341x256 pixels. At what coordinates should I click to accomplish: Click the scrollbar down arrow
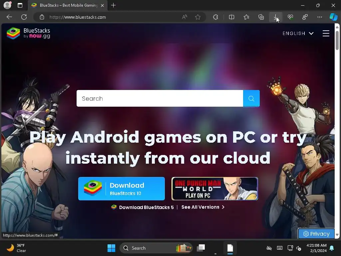337,235
